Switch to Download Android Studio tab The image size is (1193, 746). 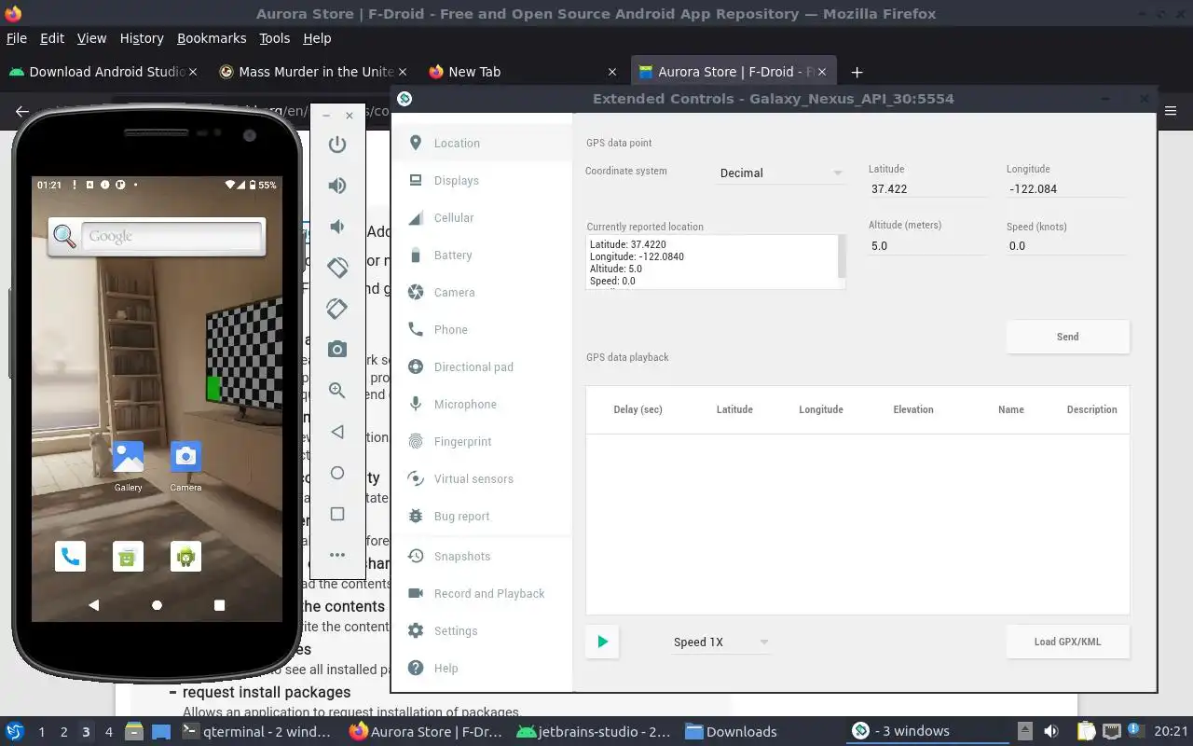click(x=104, y=72)
